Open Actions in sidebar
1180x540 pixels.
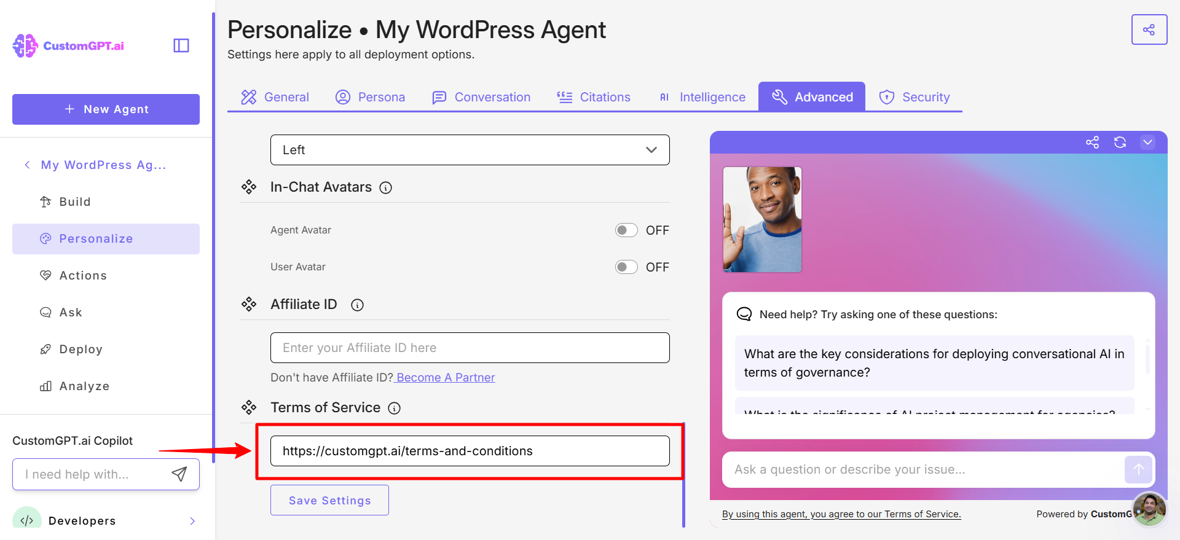pyautogui.click(x=106, y=275)
